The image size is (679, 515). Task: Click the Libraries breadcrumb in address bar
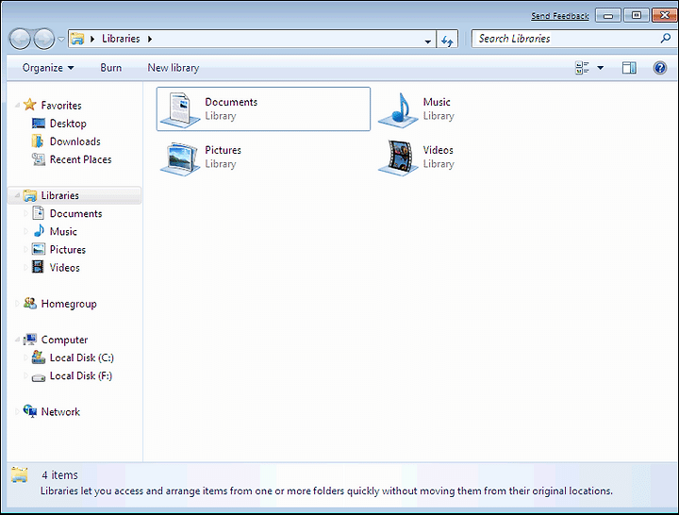(x=121, y=39)
